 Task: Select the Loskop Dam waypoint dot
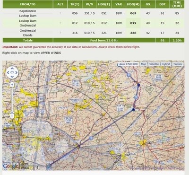(x=134, y=110)
